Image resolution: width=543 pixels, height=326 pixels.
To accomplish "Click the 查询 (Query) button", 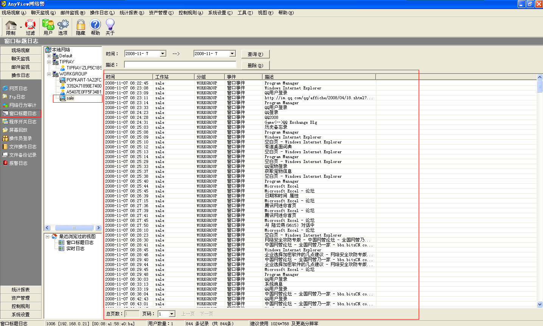I will pos(255,54).
